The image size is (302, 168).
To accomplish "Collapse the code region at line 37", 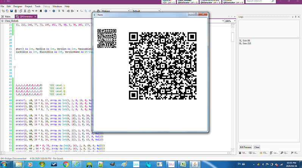I will coord(14,67).
